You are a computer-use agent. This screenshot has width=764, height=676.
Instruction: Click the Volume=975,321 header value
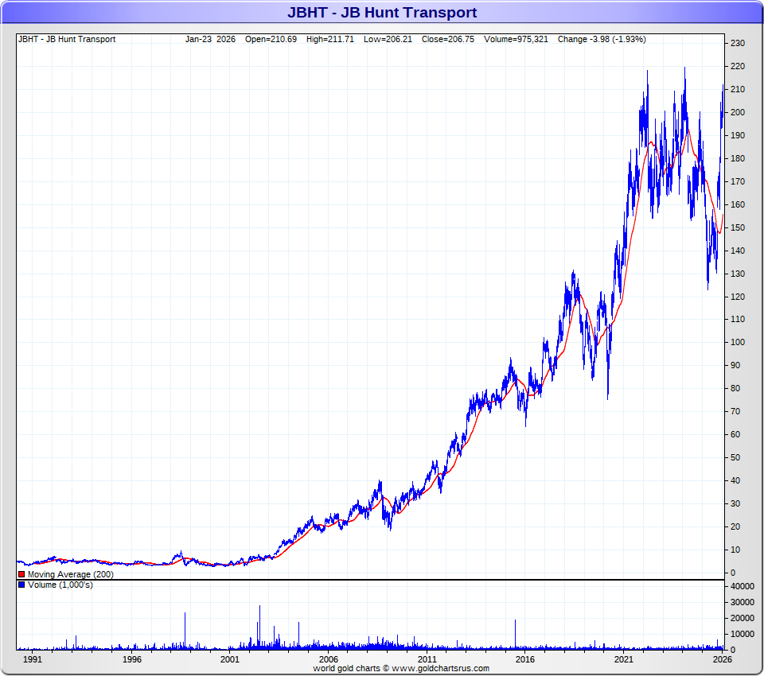pyautogui.click(x=513, y=39)
